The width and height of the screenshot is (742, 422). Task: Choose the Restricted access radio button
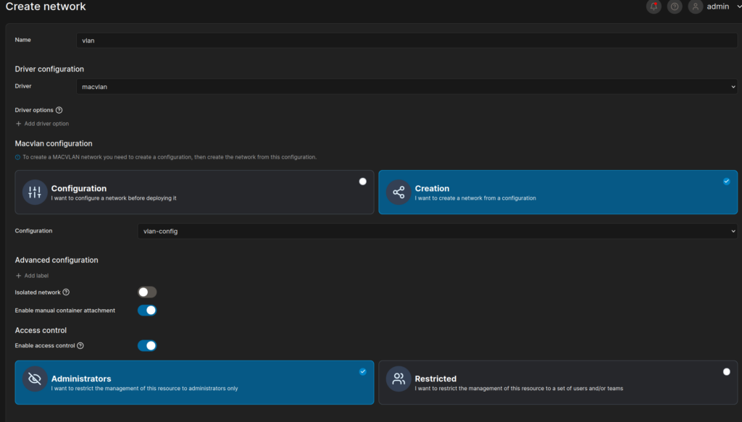click(727, 371)
